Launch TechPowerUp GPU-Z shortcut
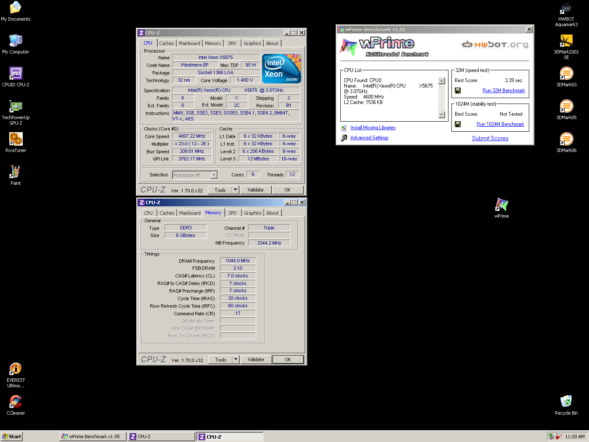The width and height of the screenshot is (589, 442). point(16,112)
